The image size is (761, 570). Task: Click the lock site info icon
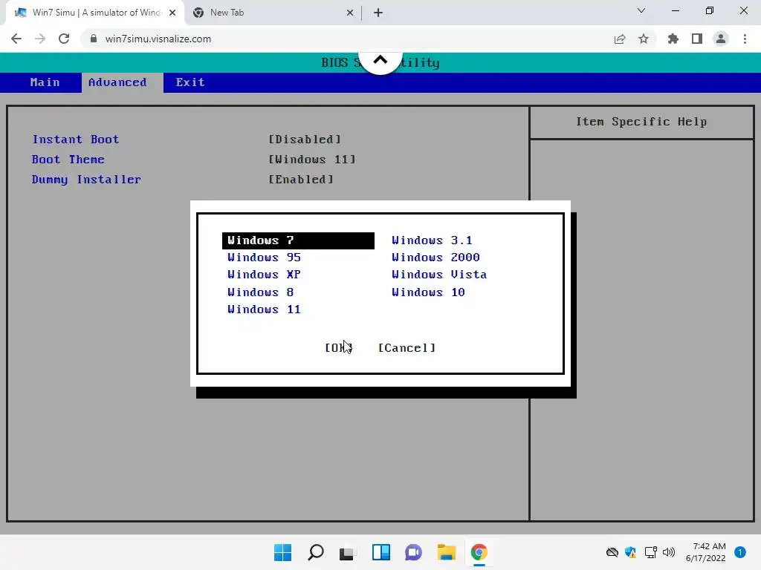94,39
